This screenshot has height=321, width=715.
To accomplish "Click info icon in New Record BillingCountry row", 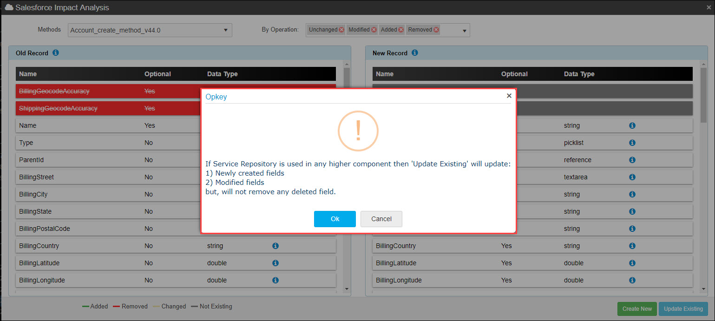I will pos(632,246).
